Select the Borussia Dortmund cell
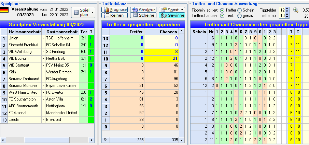Viewport: 309px width, 145px height. 25,79
